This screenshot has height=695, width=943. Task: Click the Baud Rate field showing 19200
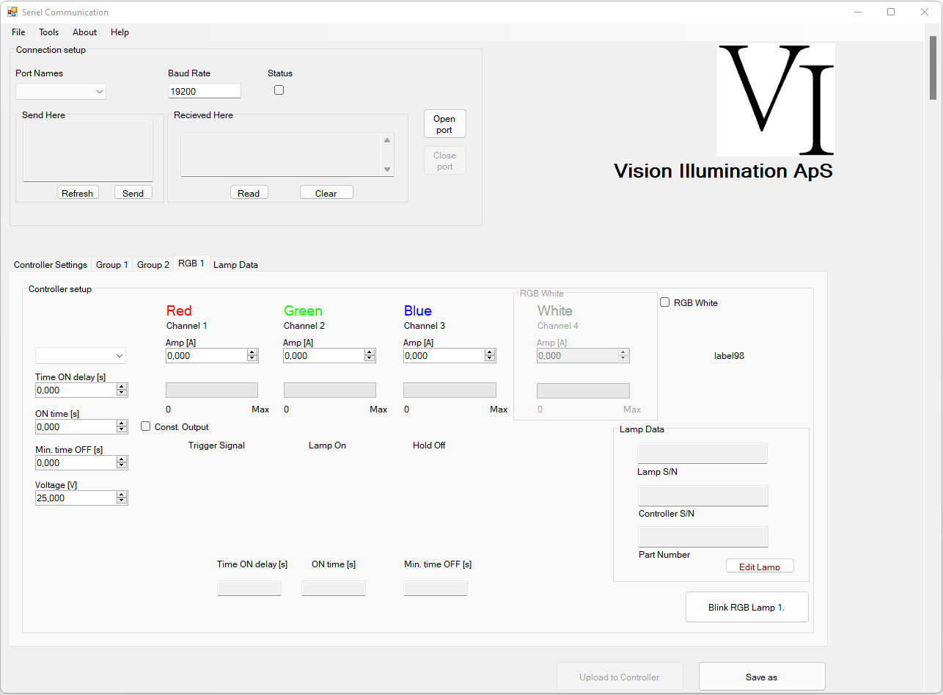click(x=204, y=91)
